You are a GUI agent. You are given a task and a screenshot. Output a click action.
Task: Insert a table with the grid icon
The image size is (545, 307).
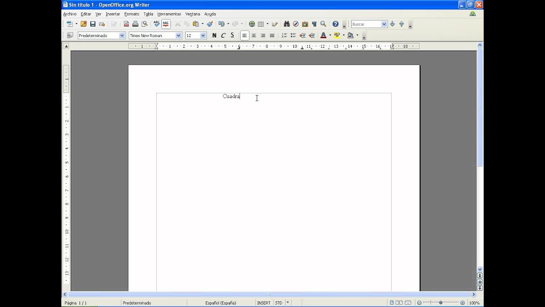click(261, 24)
